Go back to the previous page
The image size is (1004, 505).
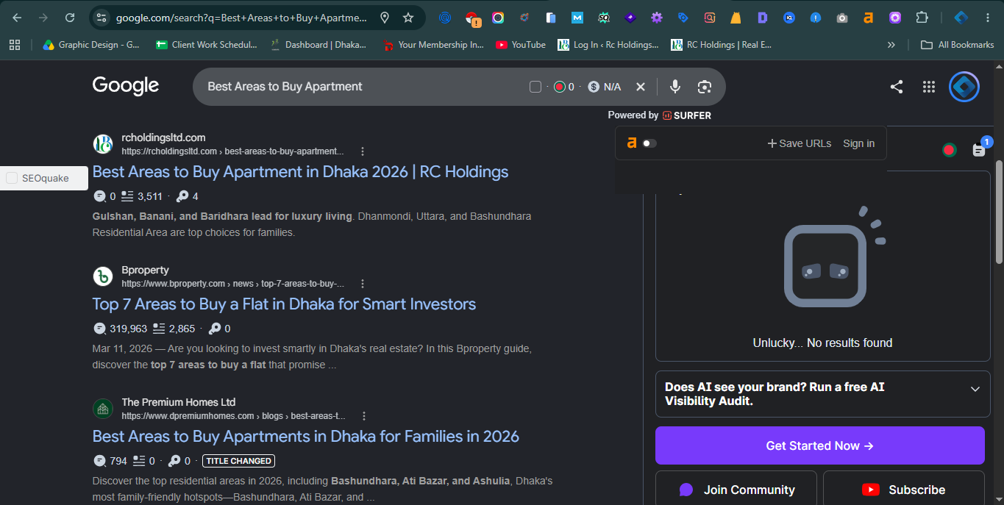pos(17,18)
